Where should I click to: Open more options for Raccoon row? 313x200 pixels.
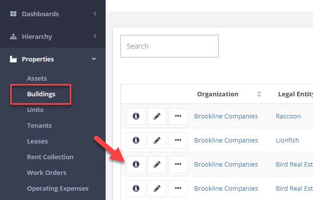[178, 116]
